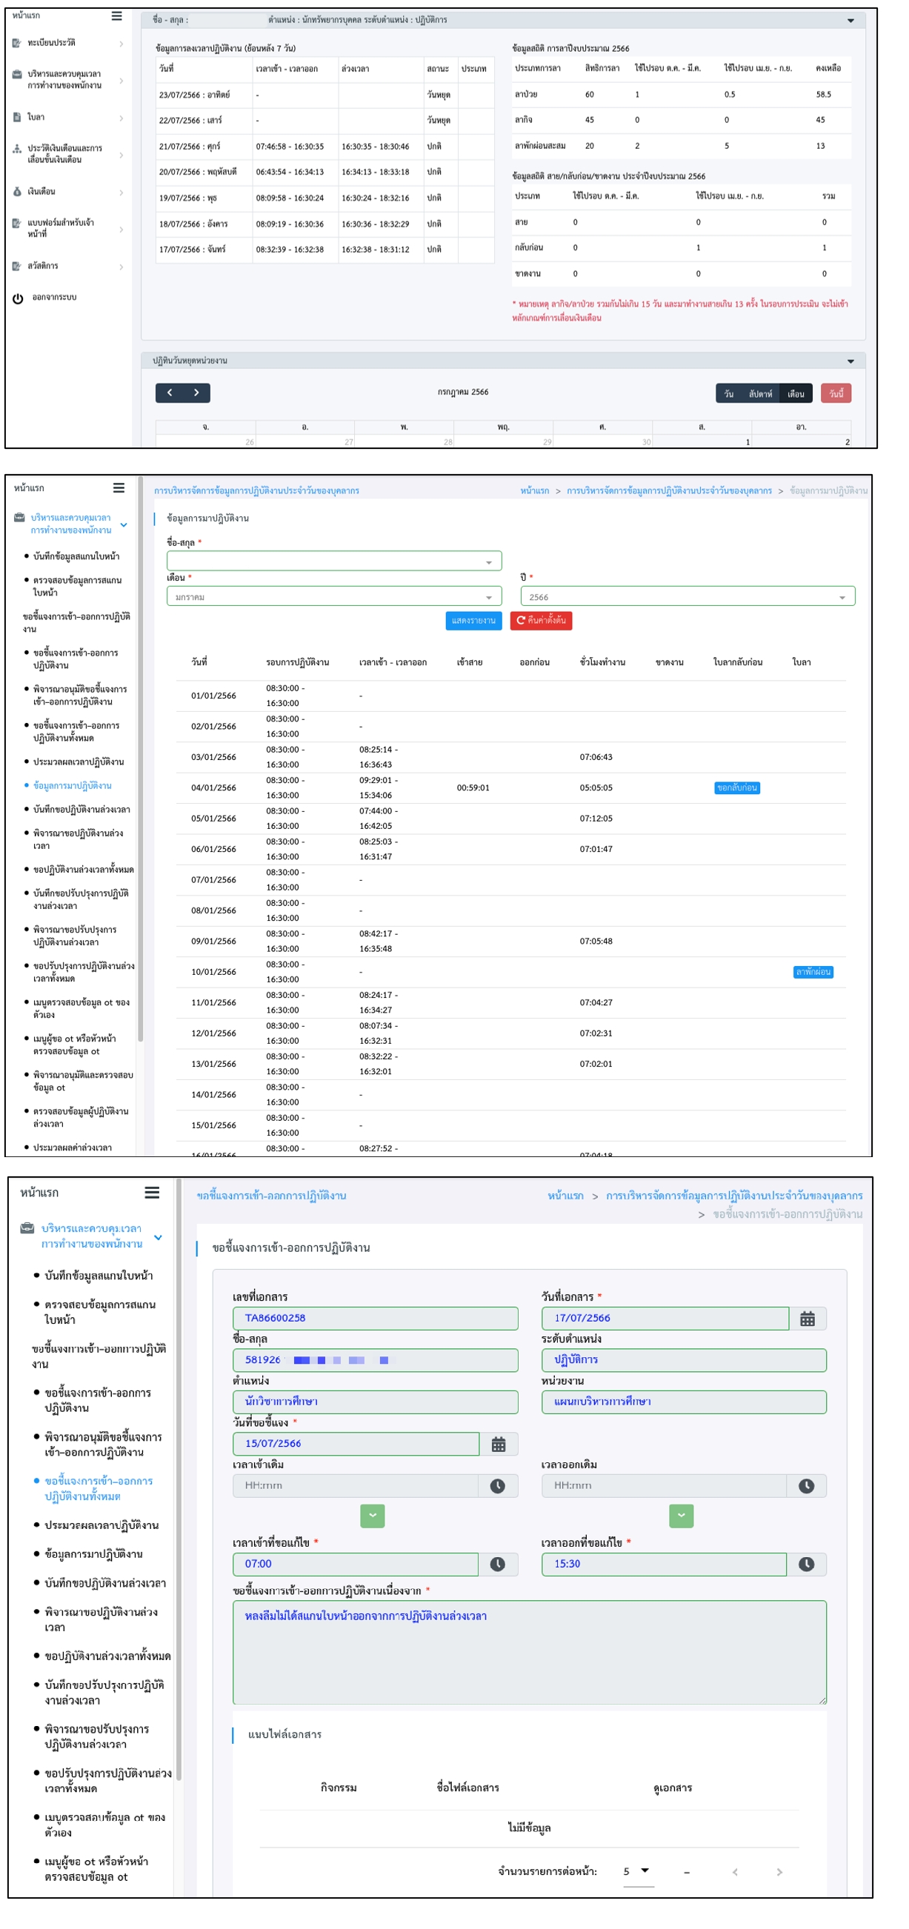Select ประมวลผลเวลาปฏิบัติงาน on ข้อมูลการมาปฏิบัติงาน page sidebar
Viewport: 909px width, 1929px height.
79,762
